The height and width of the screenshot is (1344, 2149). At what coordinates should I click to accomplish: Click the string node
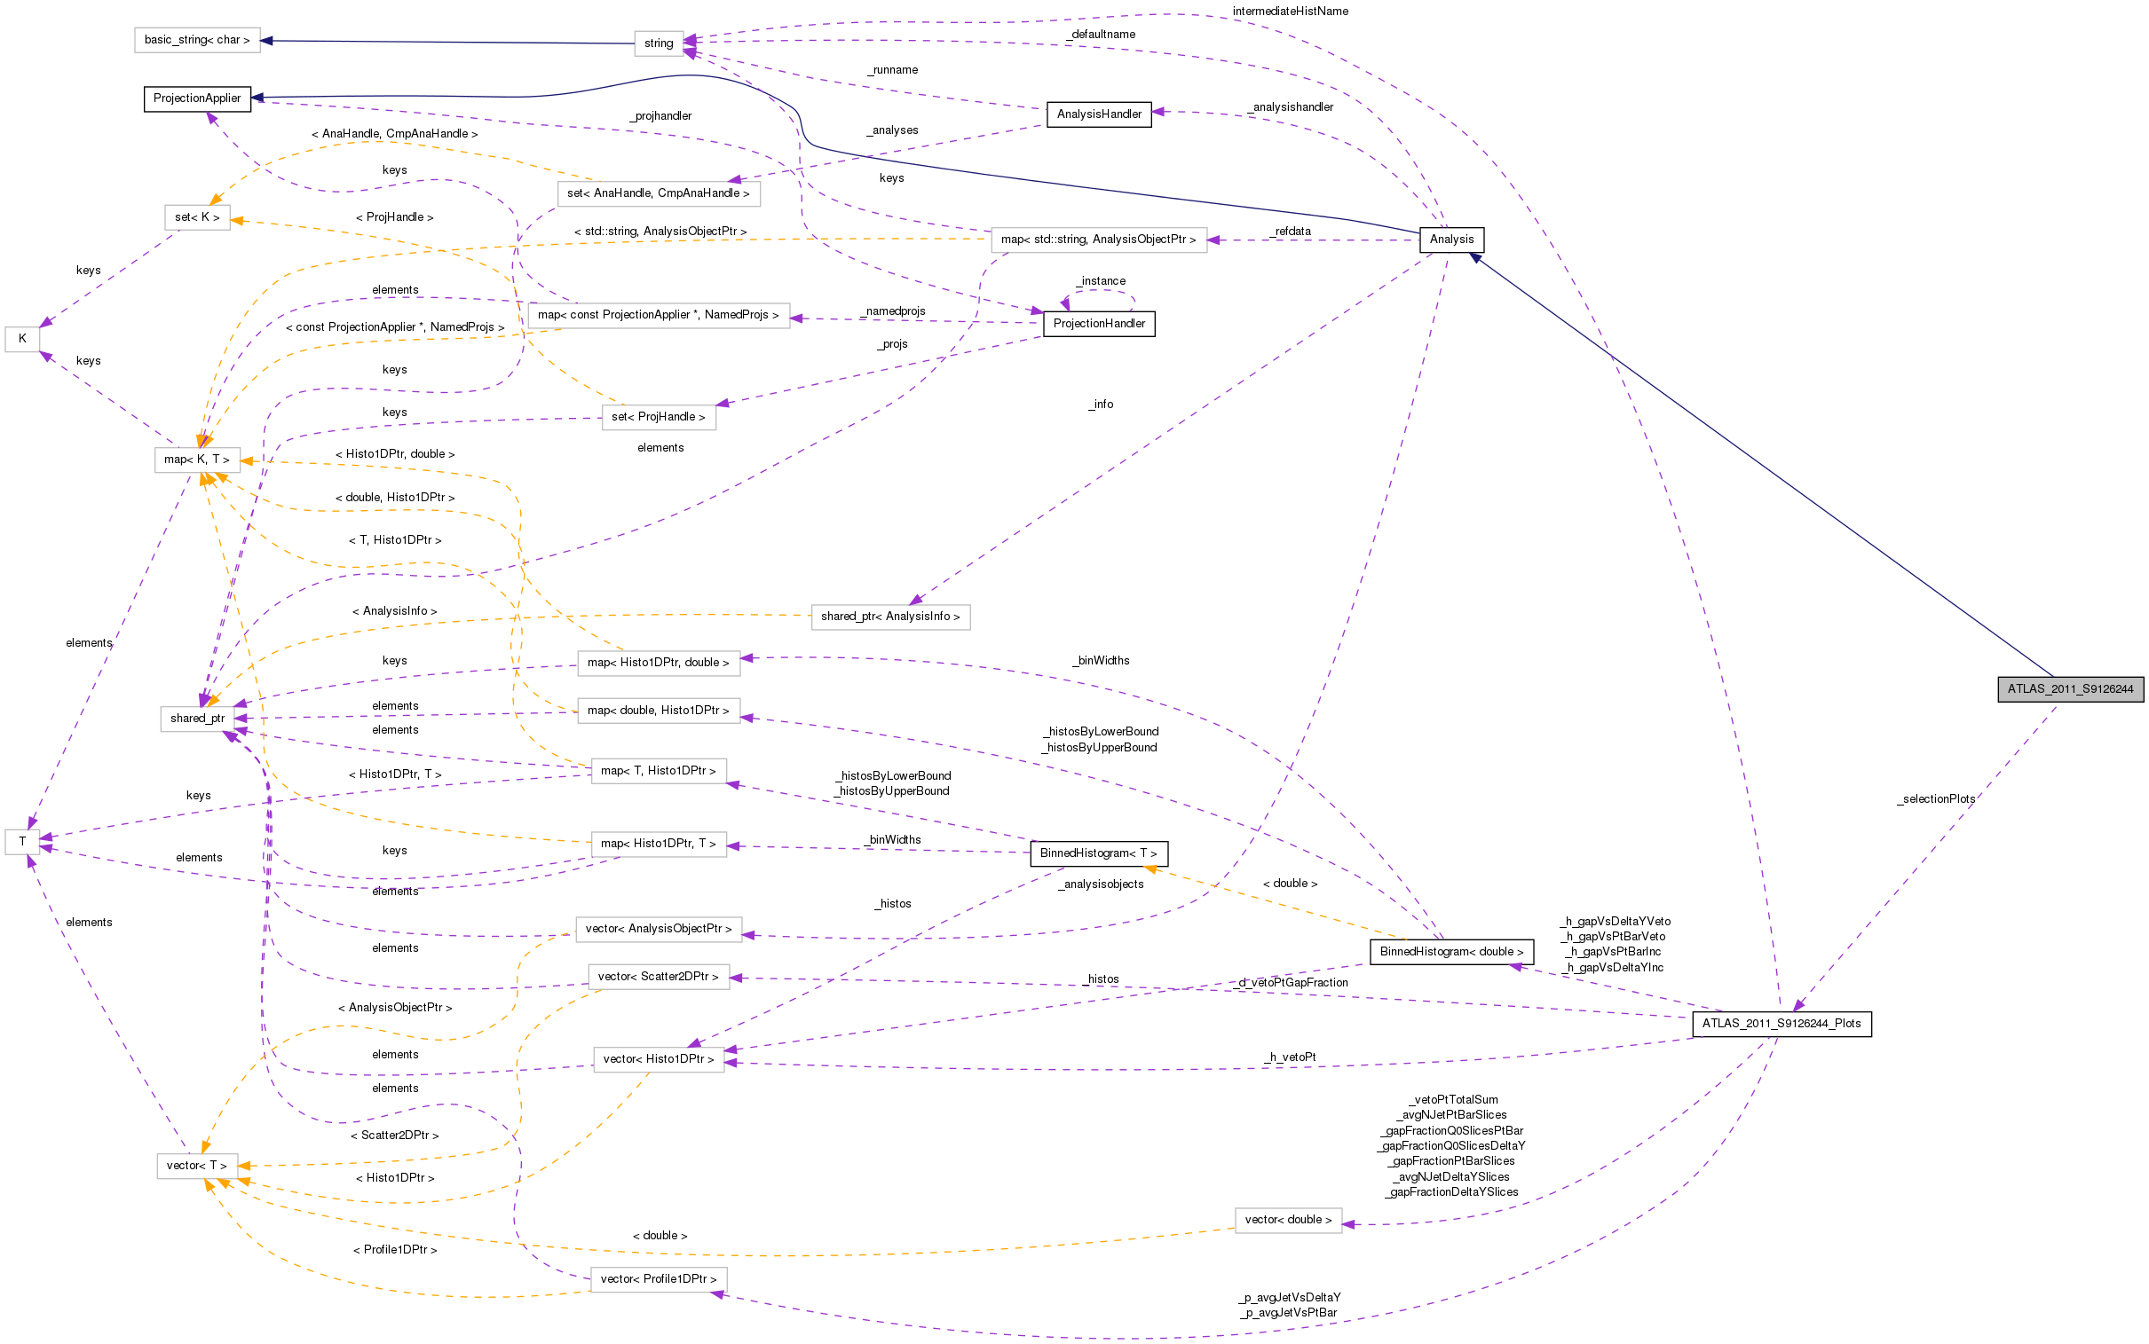[x=658, y=43]
